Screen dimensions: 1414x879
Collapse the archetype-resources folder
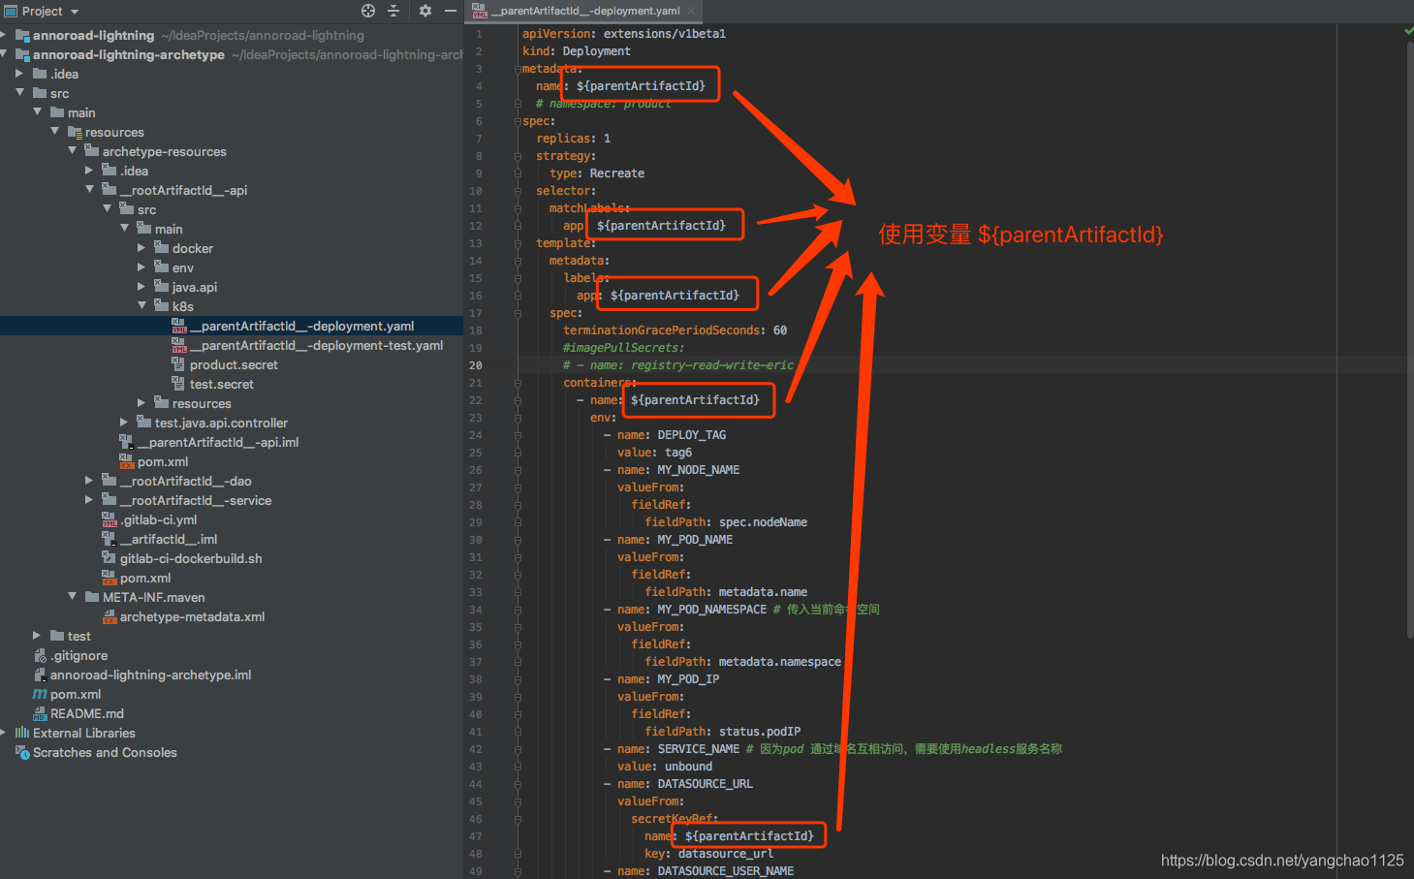click(x=73, y=151)
